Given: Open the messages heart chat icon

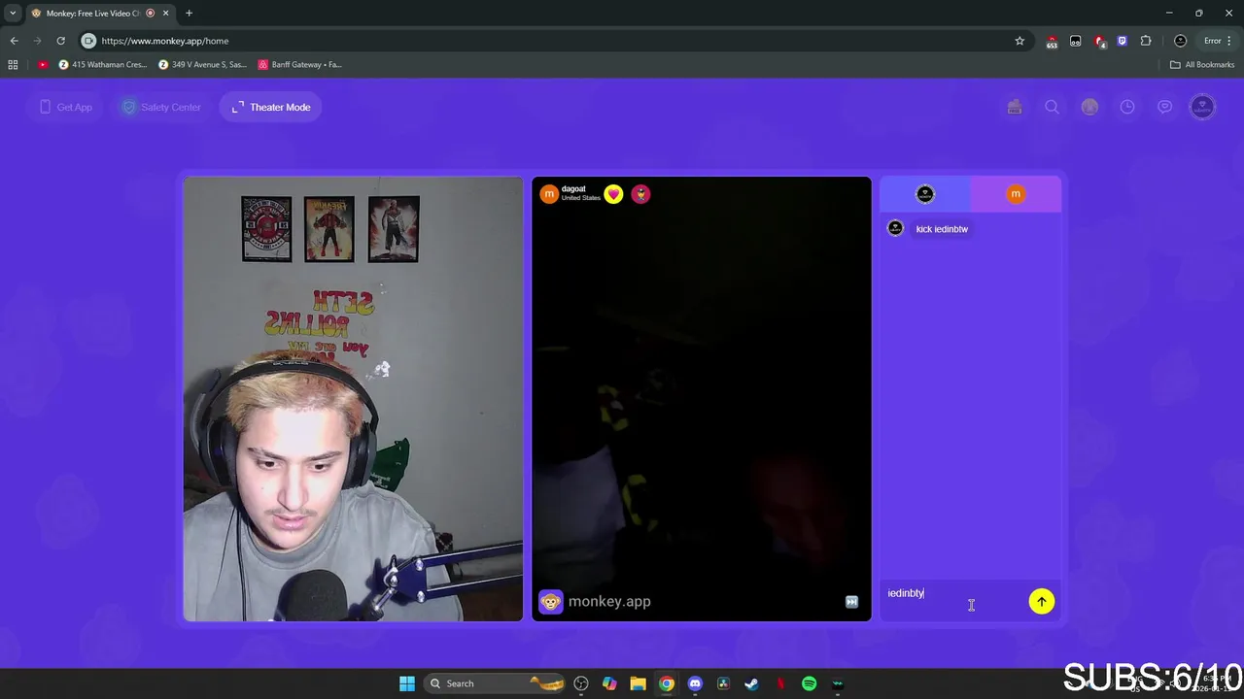Looking at the screenshot, I should tap(1164, 107).
